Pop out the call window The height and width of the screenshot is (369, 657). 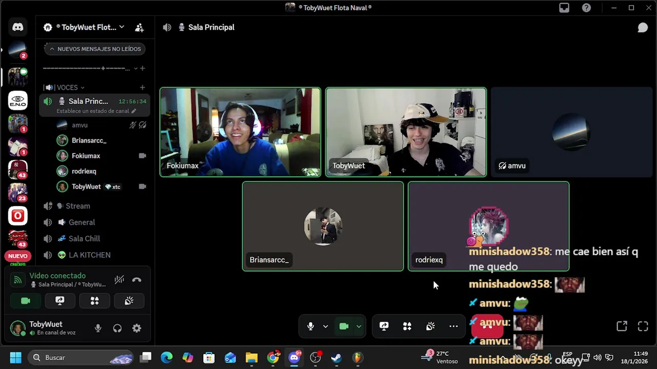point(622,326)
